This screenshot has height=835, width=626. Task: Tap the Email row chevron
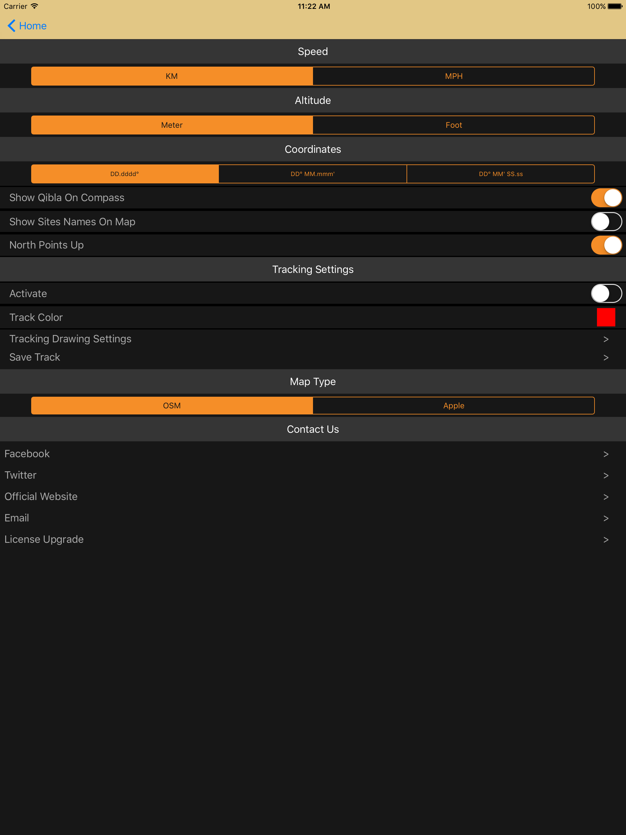click(606, 518)
